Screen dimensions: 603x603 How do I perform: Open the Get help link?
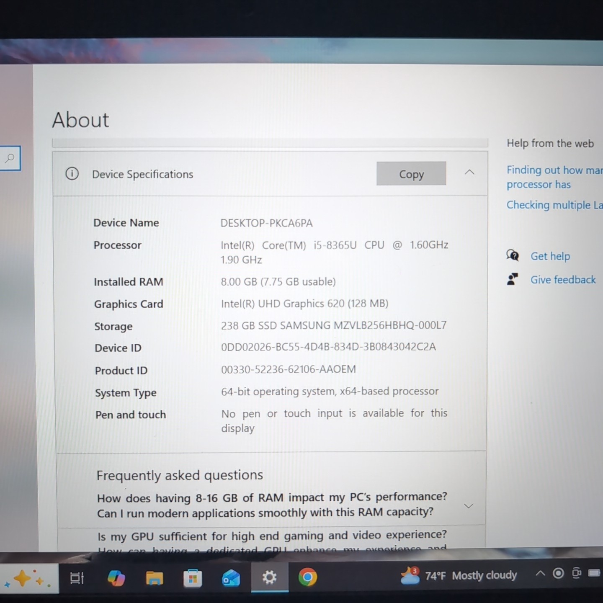coord(550,256)
